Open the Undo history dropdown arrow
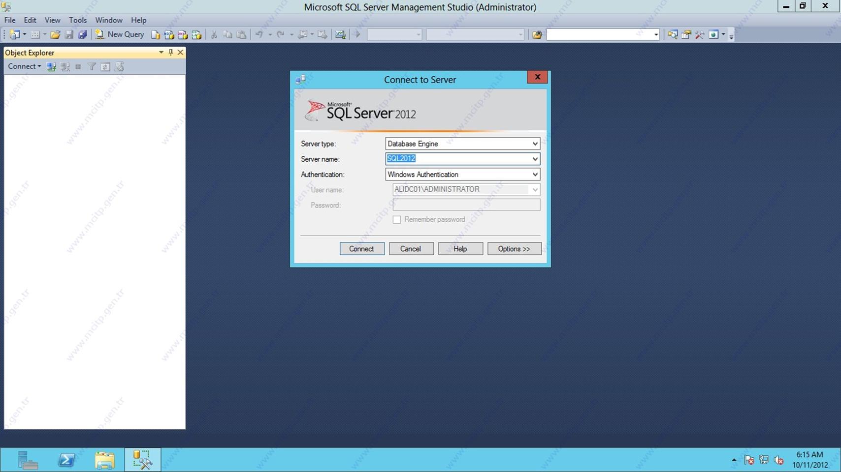 pos(270,34)
